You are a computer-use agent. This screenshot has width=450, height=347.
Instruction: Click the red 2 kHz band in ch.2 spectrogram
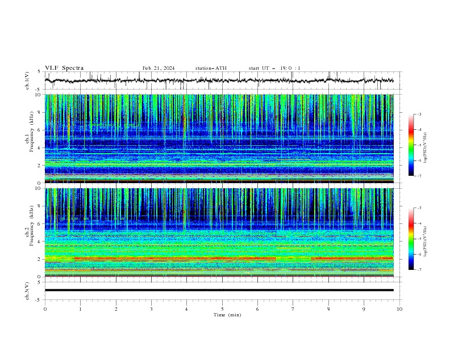175,259
